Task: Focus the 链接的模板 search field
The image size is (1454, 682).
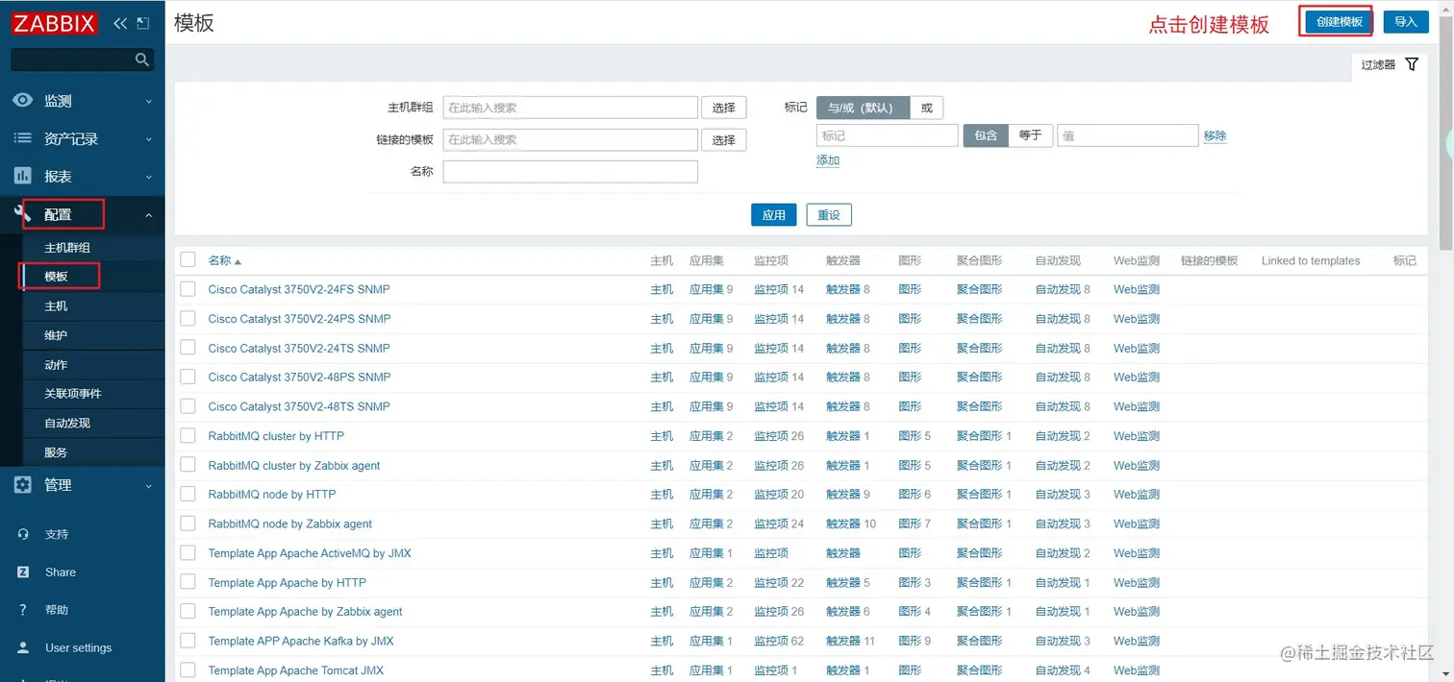Action: pyautogui.click(x=570, y=139)
